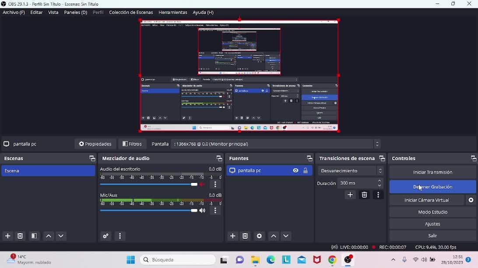This screenshot has height=268, width=478.
Task: Open virtual camera settings gear
Action: point(471,200)
